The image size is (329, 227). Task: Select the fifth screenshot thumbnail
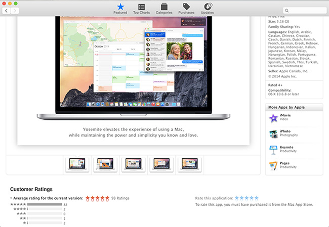[x=189, y=165]
